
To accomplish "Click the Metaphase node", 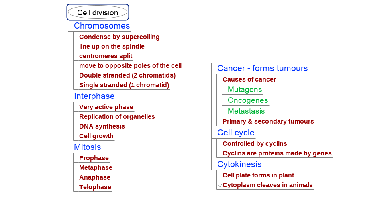I will click(96, 168).
